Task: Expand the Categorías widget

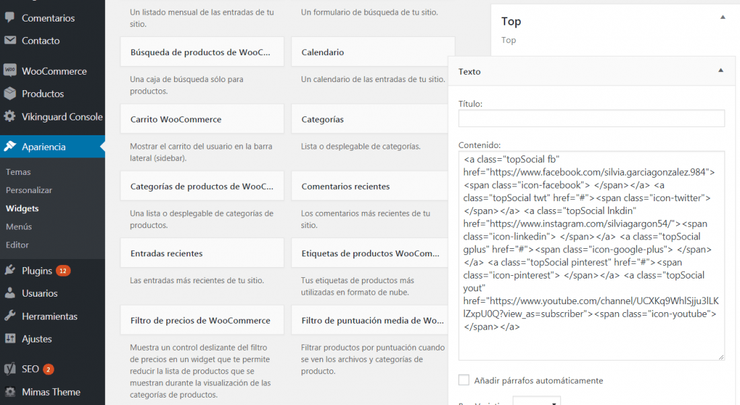Action: point(369,119)
